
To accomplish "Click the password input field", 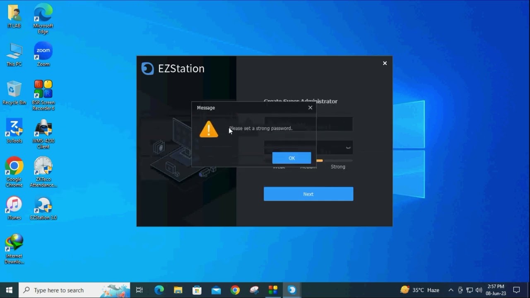I will pyautogui.click(x=308, y=147).
